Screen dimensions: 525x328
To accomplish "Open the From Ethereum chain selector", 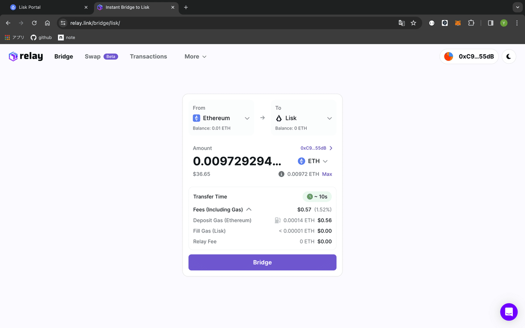I will [x=221, y=118].
